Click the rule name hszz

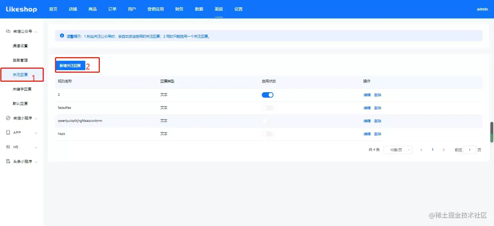click(61, 134)
